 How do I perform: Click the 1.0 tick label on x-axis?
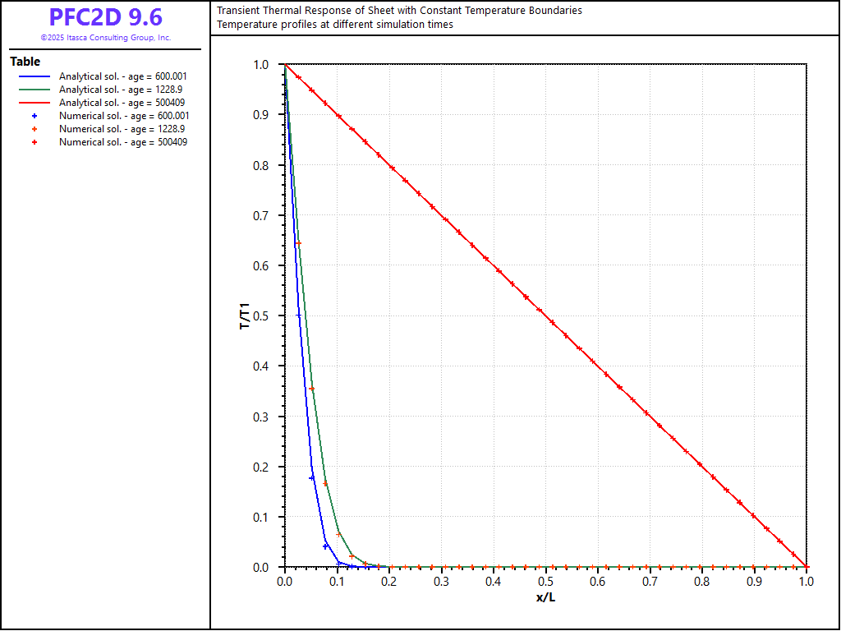(x=807, y=582)
